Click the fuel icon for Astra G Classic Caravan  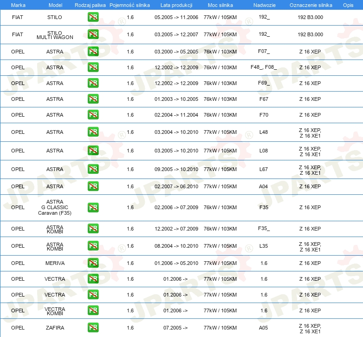pos(93,207)
